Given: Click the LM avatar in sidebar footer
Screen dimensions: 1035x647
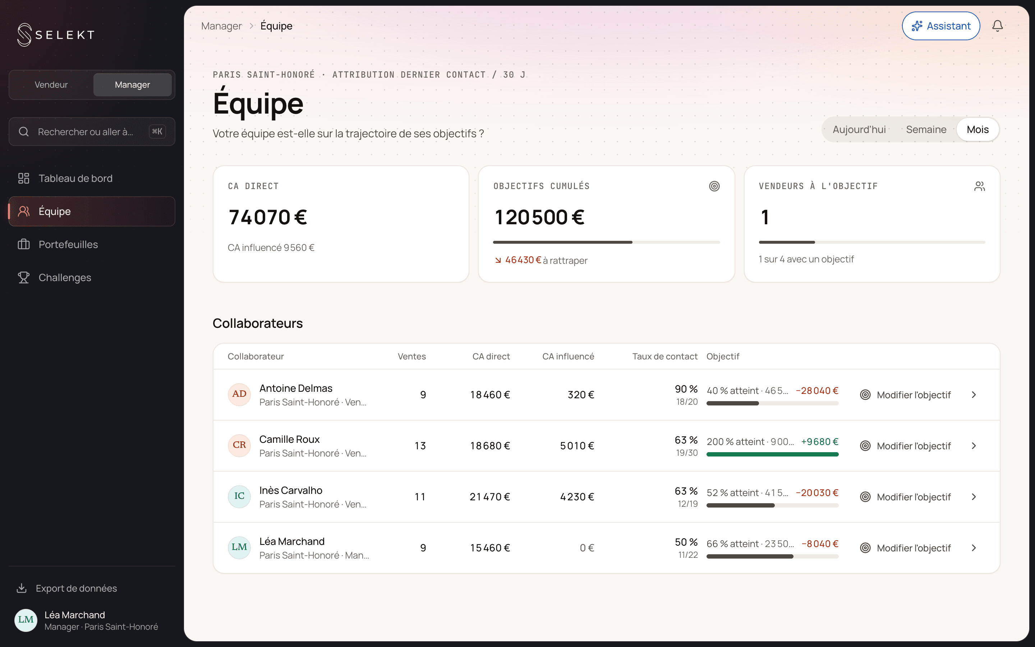Looking at the screenshot, I should point(26,620).
